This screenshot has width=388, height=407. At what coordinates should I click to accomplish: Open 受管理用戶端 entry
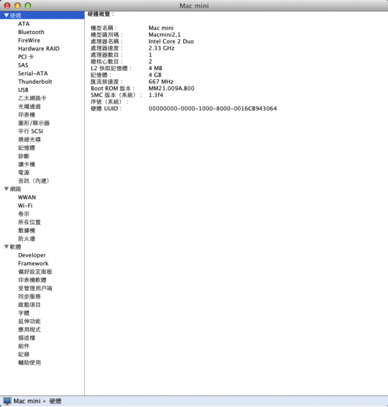(x=35, y=288)
